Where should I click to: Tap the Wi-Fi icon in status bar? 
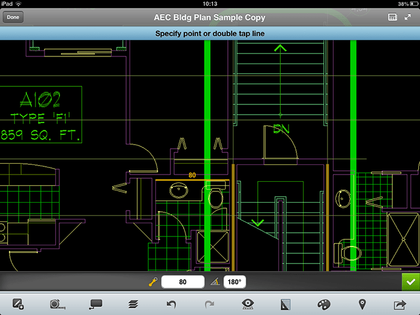click(19, 4)
